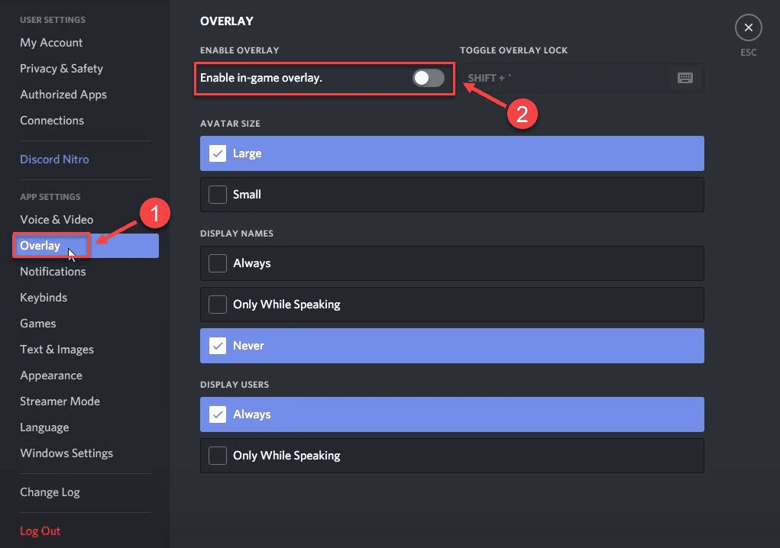Screen dimensions: 780x548
Task: Switch to Appearance settings
Action: click(51, 375)
